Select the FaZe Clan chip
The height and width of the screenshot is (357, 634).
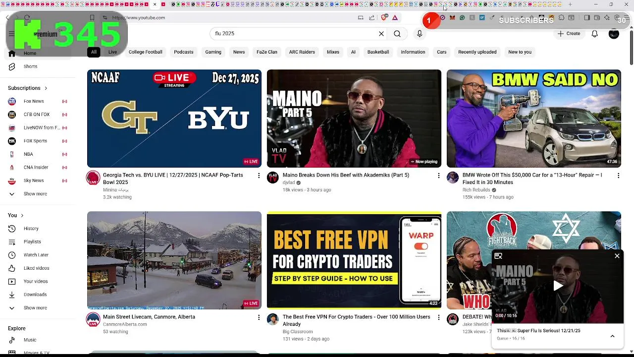tap(267, 52)
